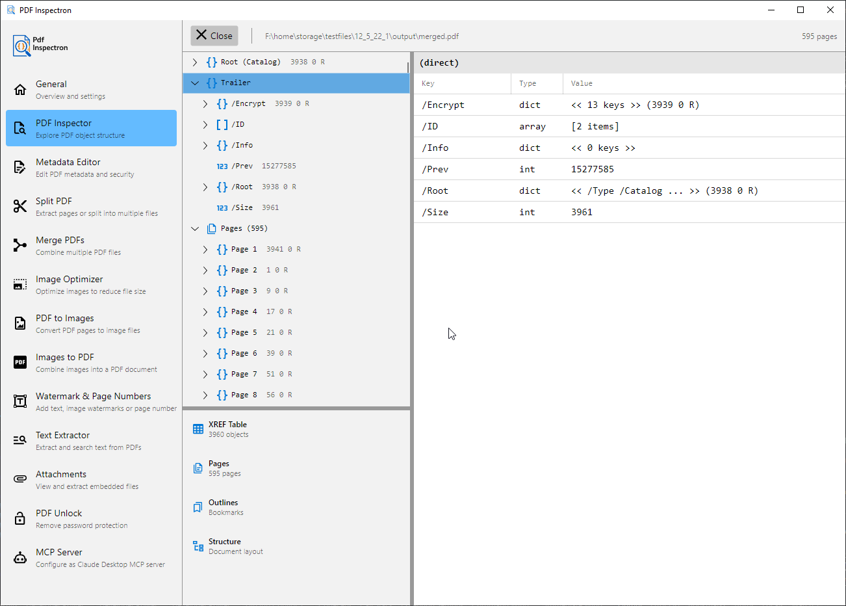Collapse the Pages (595) node

pyautogui.click(x=195, y=229)
